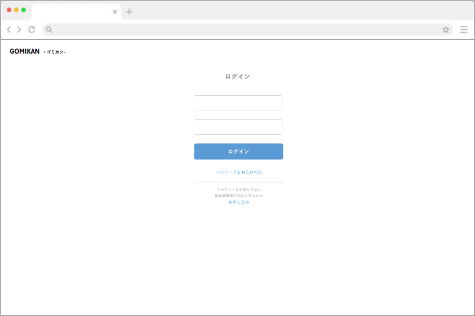
Task: Click the username input field
Action: [237, 103]
